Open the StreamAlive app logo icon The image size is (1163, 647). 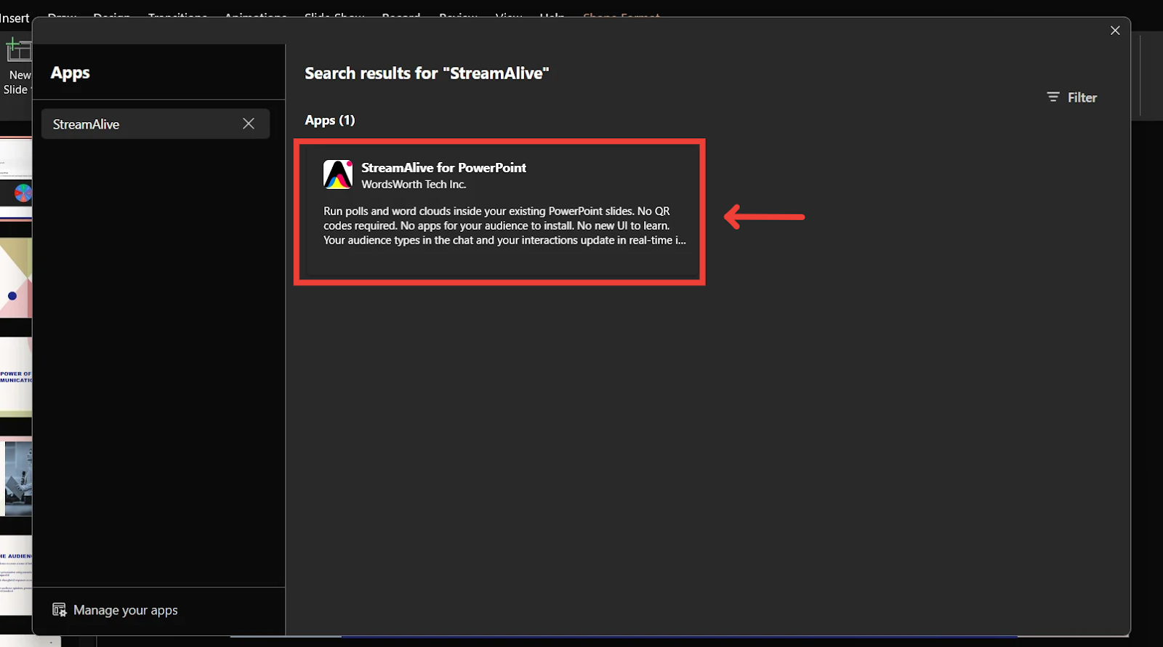pyautogui.click(x=338, y=174)
